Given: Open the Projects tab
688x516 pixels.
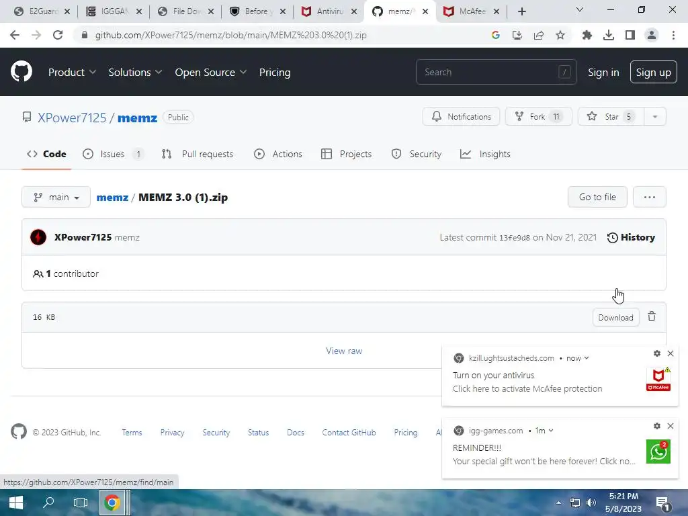Looking at the screenshot, I should pyautogui.click(x=346, y=154).
